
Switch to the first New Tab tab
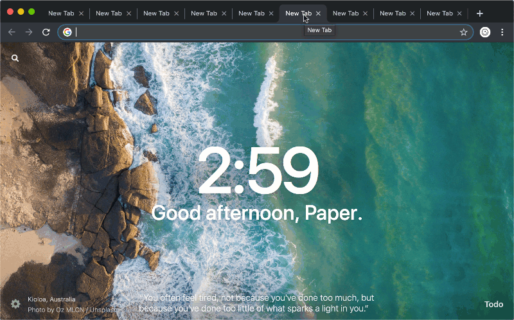click(60, 13)
